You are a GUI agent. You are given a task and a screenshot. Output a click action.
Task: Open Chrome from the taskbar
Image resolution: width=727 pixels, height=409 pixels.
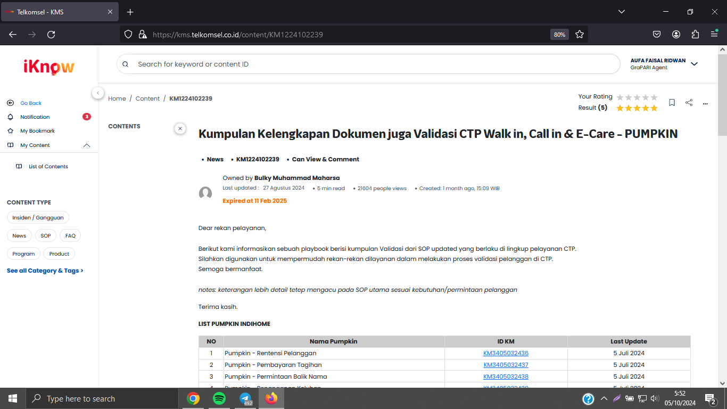point(193,398)
